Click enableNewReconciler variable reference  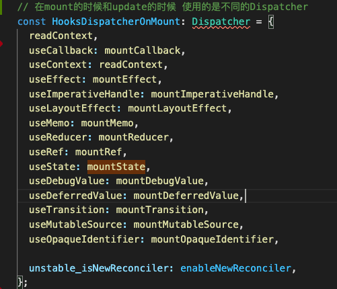click(235, 268)
